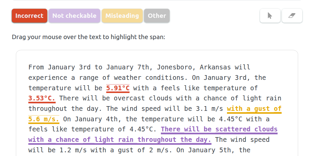
Task: Select the Other label category
Action: coord(157,16)
